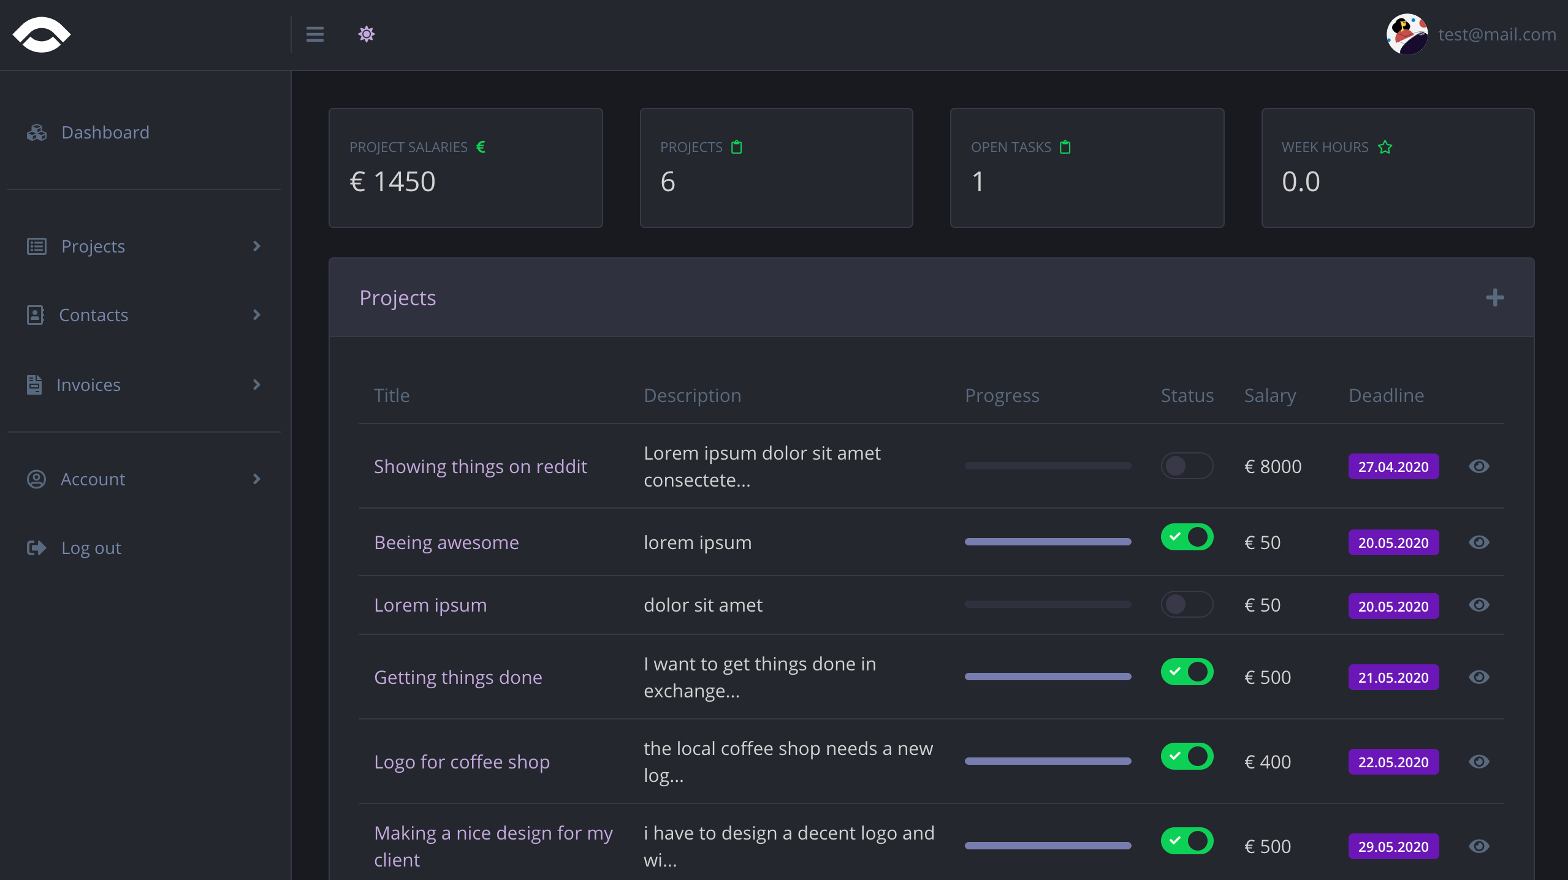Click the hamburger menu icon

click(315, 34)
